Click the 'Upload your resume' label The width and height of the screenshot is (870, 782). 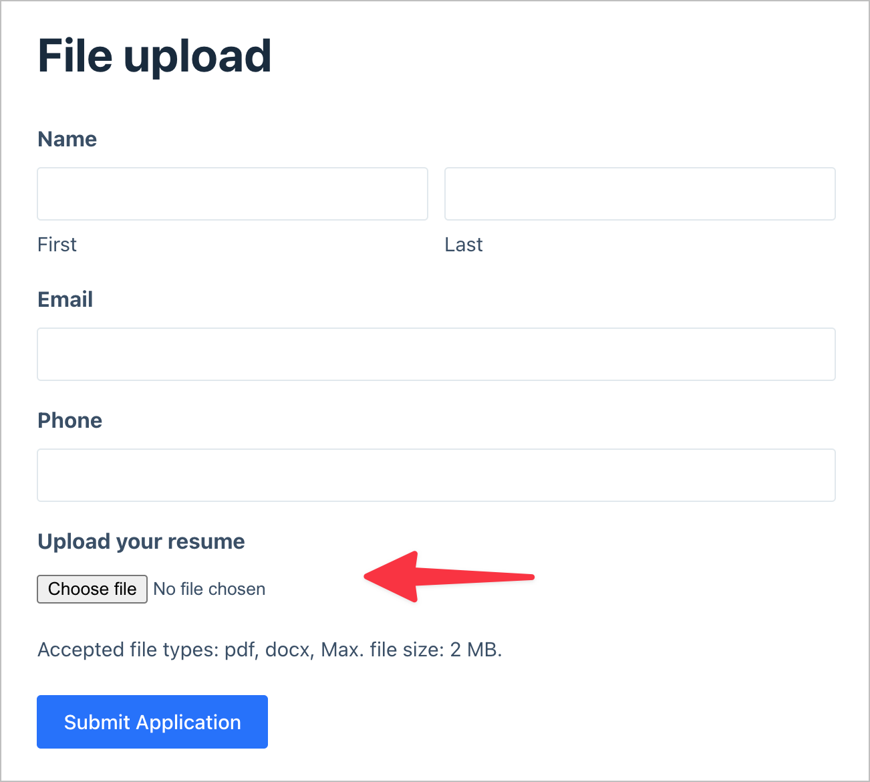click(141, 541)
